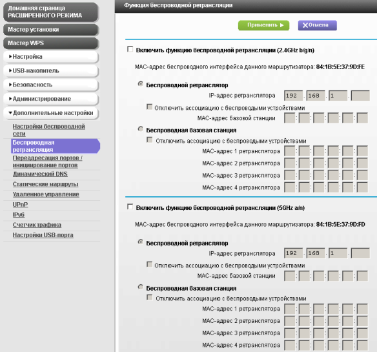Open the IPv6 link

click(x=19, y=215)
